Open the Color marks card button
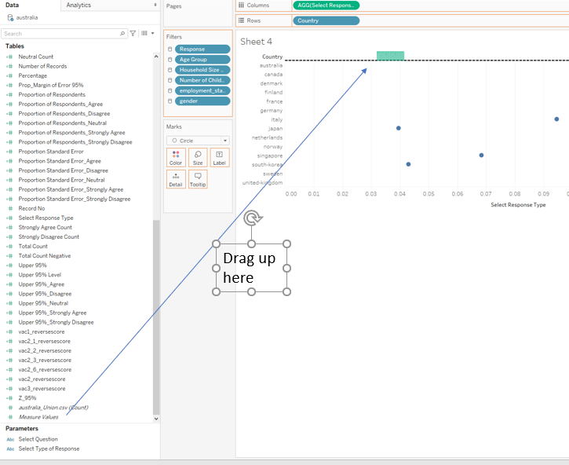 point(176,157)
